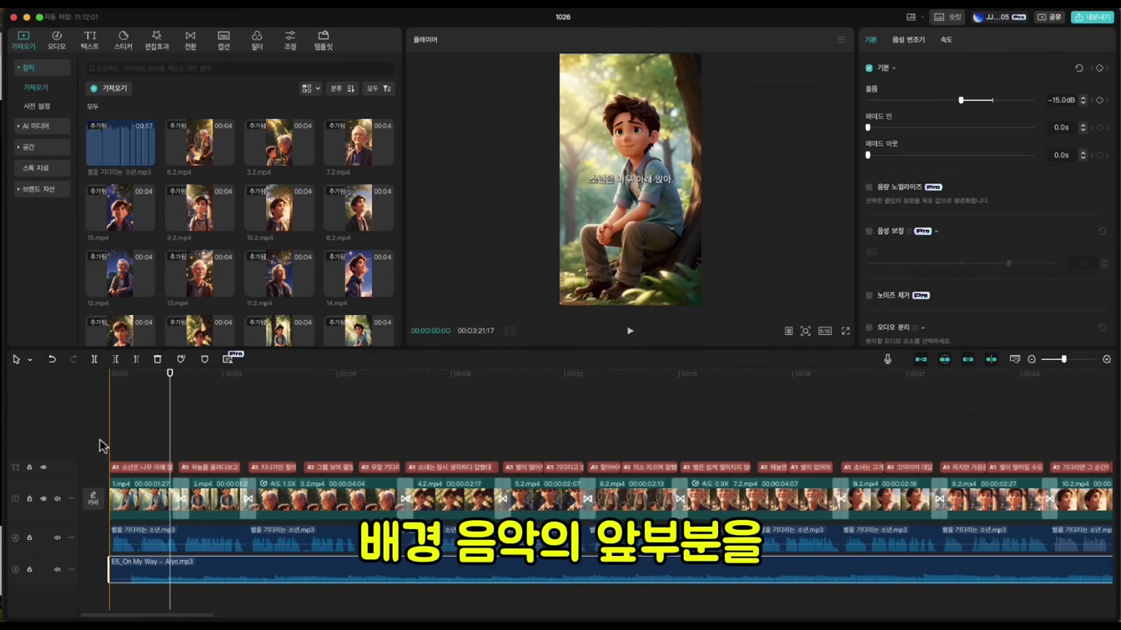Select 가져오기 sidebar item under 장치
Viewport: 1121px width, 630px height.
(35, 87)
